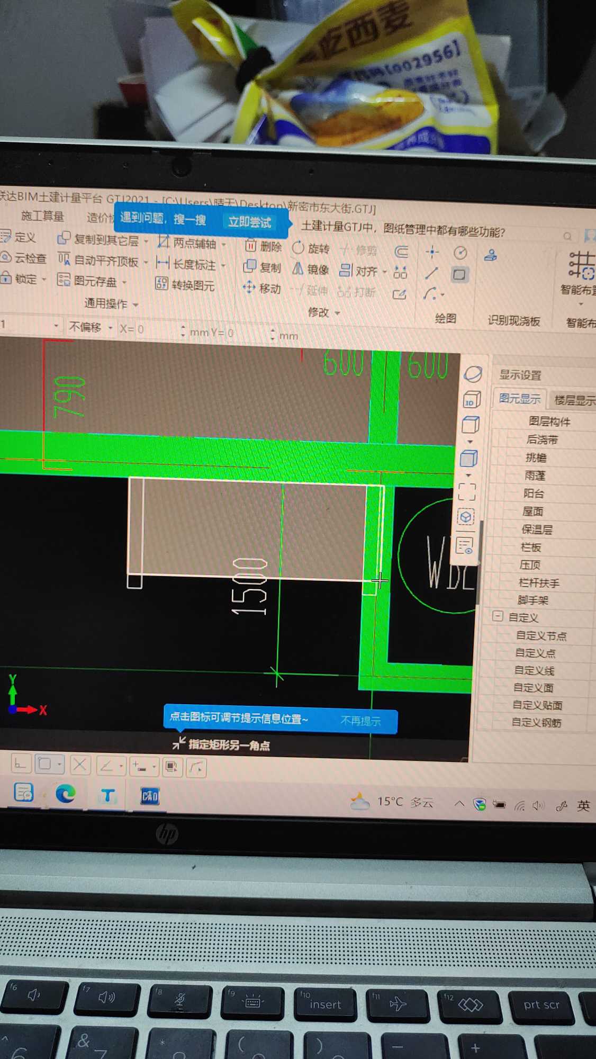The width and height of the screenshot is (596, 1059).
Task: Select 雨蓬 in the display list
Action: [535, 475]
